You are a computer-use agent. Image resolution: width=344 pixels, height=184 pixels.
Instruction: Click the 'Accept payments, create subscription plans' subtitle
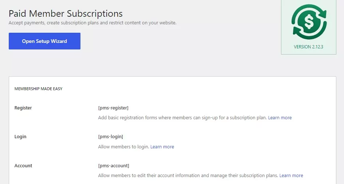92,23
